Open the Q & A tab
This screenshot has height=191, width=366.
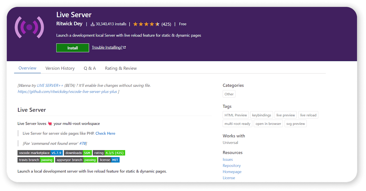click(x=90, y=68)
